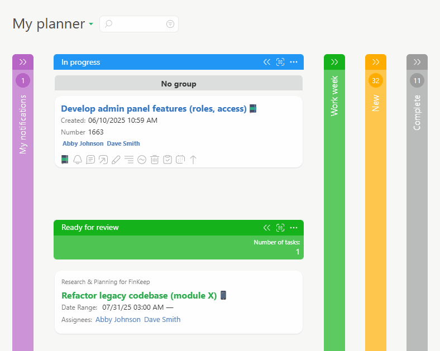
Task: Click the clipboard checkmark icon on task
Action: 168,160
